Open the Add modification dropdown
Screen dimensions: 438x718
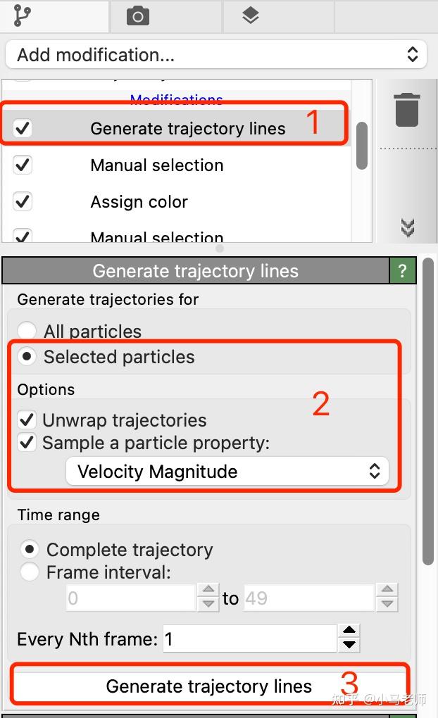(x=216, y=55)
